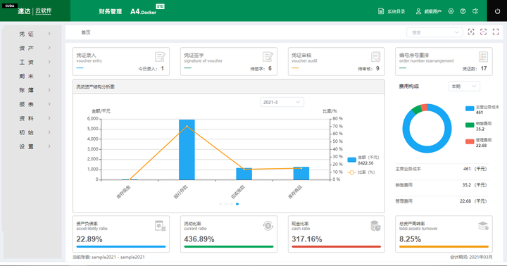Open 系统目录 document icon
The height and width of the screenshot is (266, 507).
381,11
